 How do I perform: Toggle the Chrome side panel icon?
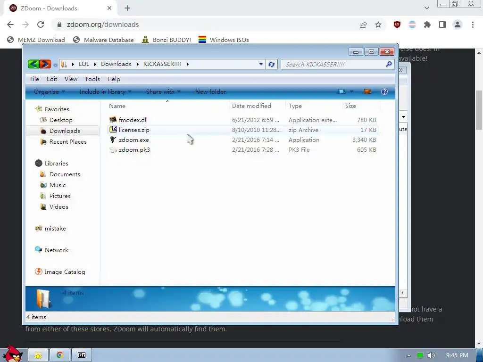pos(442,25)
